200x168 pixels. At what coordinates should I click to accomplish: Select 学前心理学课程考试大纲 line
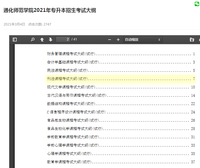click(121, 145)
